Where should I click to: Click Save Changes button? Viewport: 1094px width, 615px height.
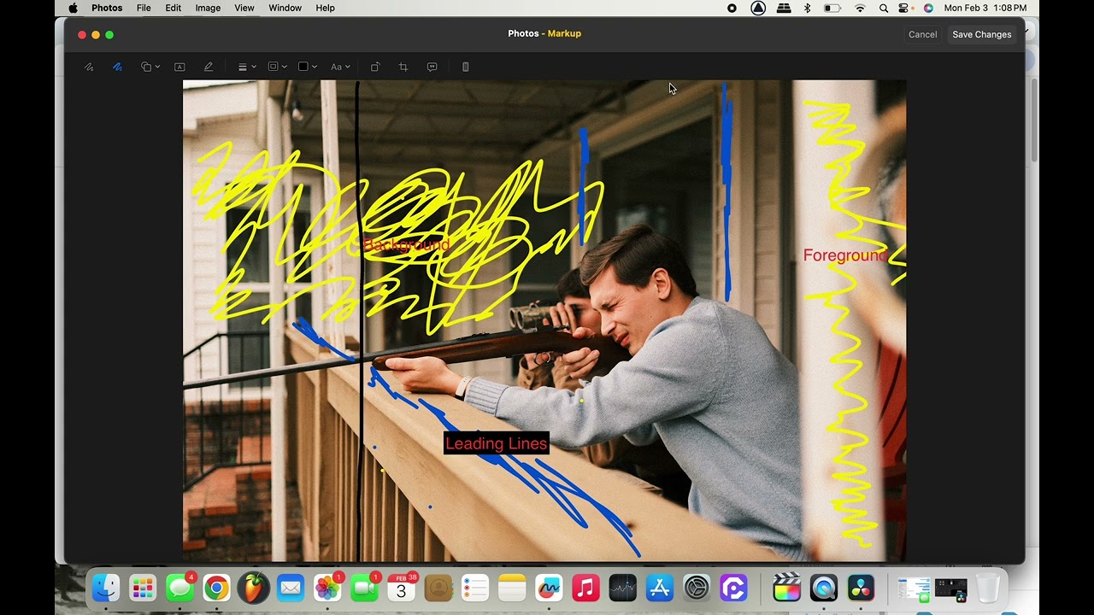982,34
